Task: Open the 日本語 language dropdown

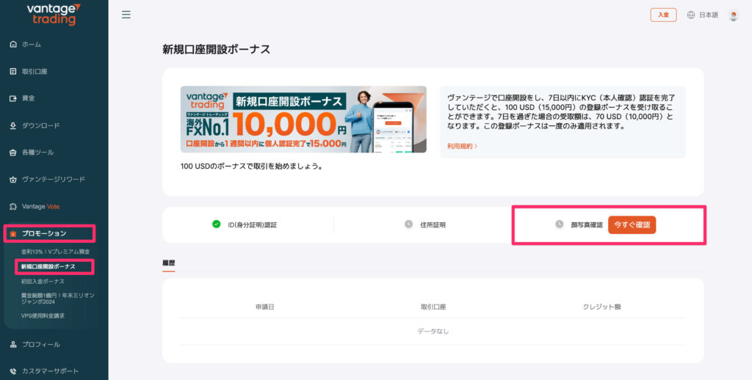Action: (708, 15)
